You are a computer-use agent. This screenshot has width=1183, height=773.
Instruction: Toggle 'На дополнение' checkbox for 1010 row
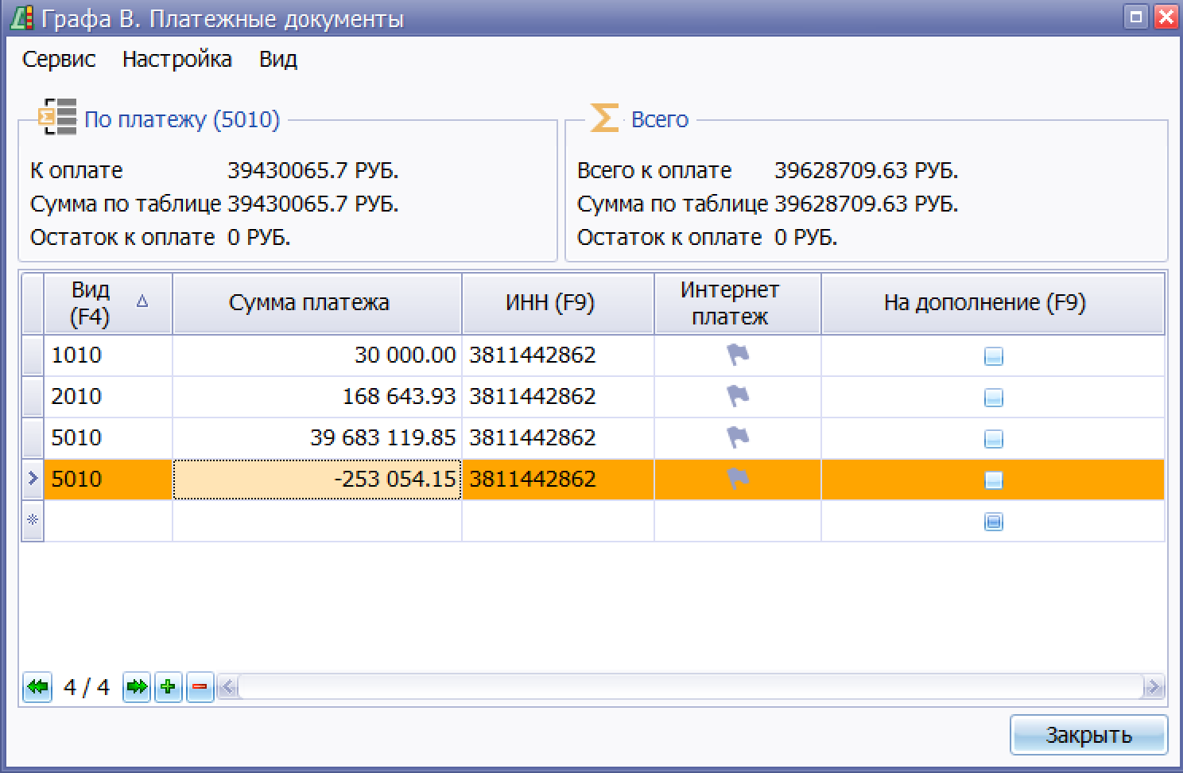tap(993, 356)
